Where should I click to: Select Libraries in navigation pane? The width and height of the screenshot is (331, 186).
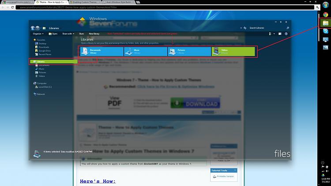click(53, 62)
